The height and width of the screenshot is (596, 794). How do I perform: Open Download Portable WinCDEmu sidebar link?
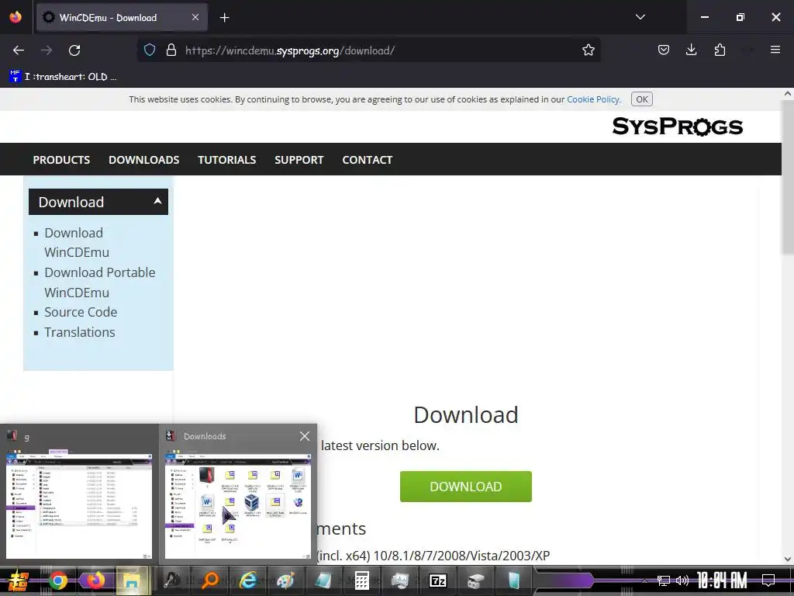click(99, 282)
